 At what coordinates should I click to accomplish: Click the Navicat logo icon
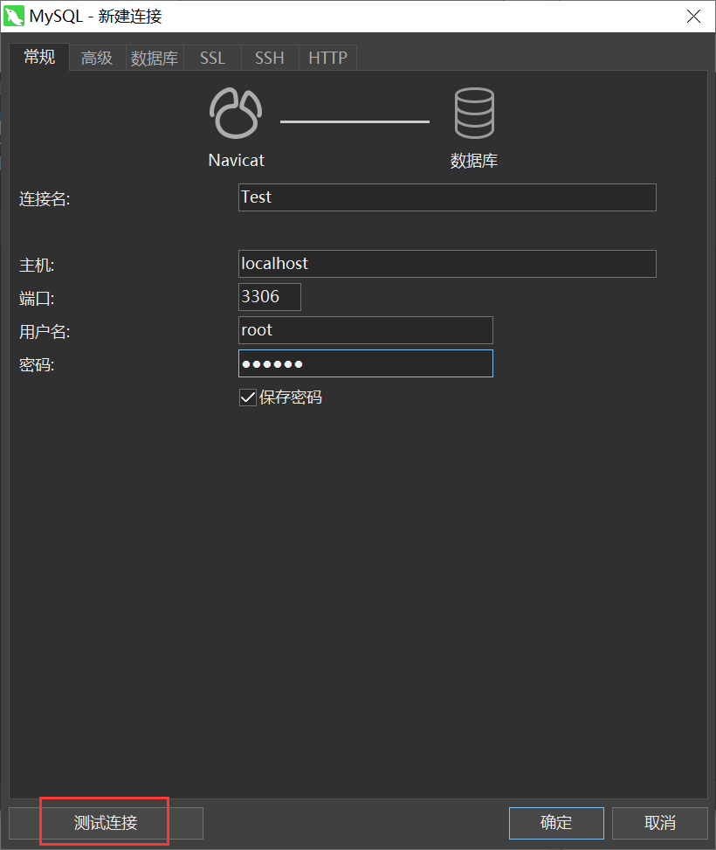pos(235,112)
